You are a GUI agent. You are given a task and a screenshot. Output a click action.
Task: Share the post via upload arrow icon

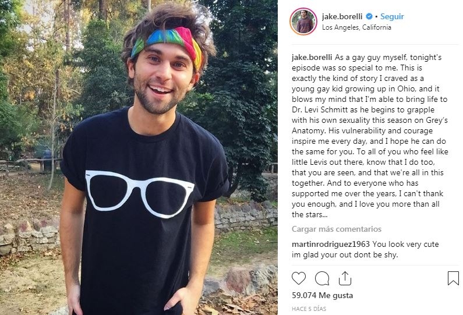345,278
